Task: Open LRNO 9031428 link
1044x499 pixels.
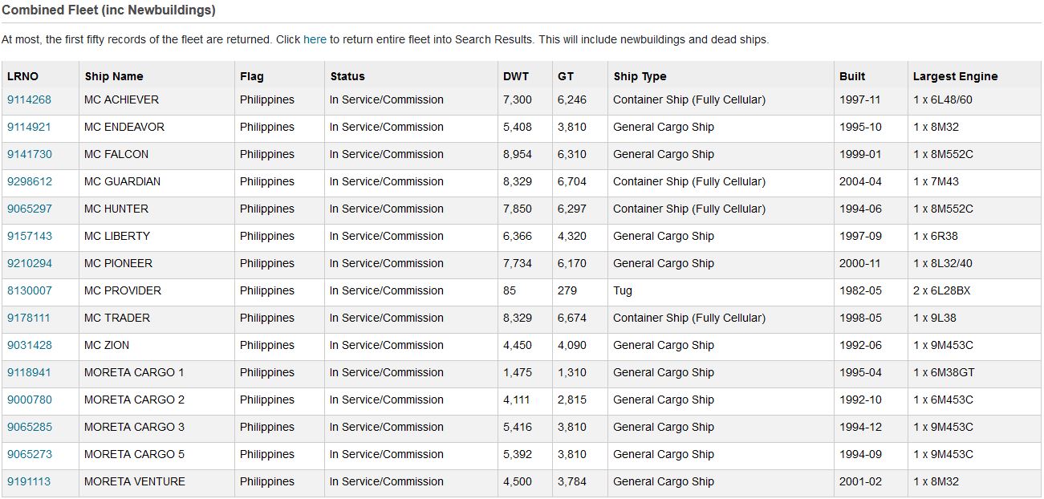Action: click(x=28, y=345)
